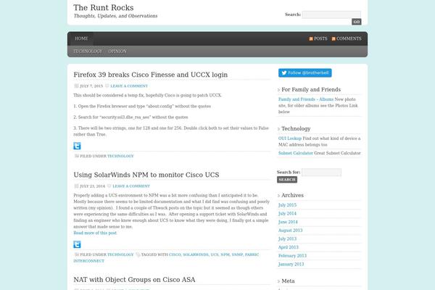The width and height of the screenshot is (435, 290).
Task: Open July 2013 archive
Action: pyautogui.click(x=287, y=239)
